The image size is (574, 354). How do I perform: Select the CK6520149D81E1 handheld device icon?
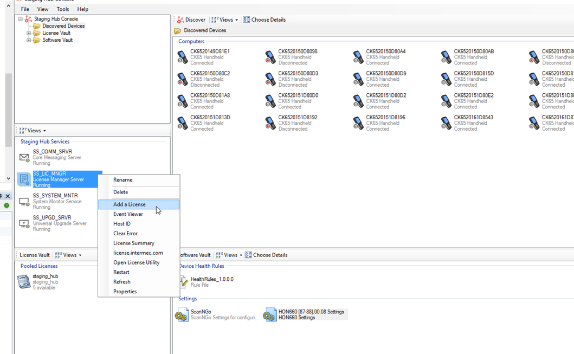coord(182,56)
